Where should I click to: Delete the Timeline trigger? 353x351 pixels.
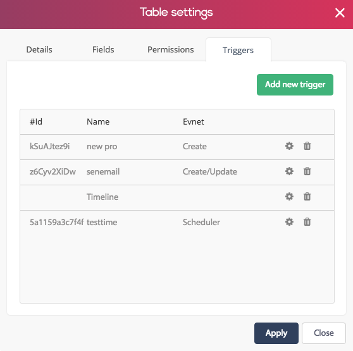click(307, 197)
